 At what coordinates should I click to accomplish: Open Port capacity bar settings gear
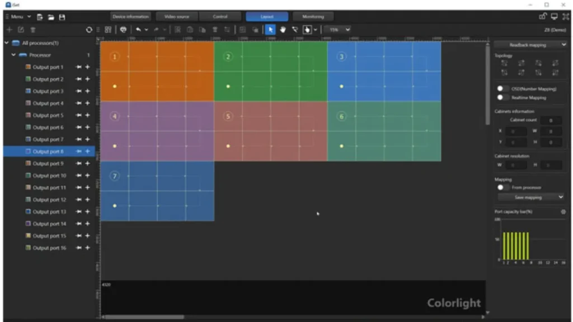563,212
